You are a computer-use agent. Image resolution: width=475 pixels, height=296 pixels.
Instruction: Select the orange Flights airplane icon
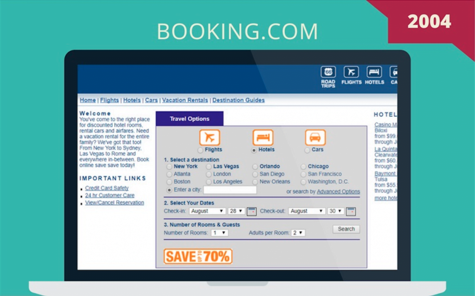pyautogui.click(x=210, y=138)
